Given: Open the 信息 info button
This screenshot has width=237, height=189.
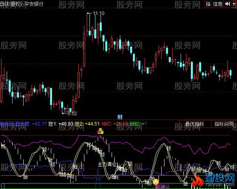Looking at the screenshot, I should point(218,4).
